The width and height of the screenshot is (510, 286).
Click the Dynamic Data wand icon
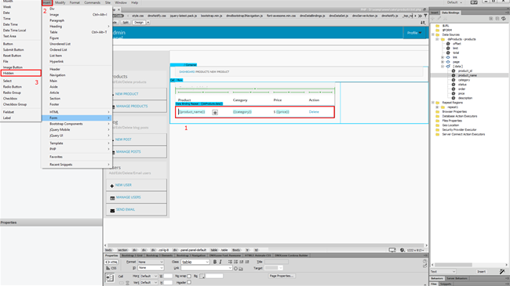[x=502, y=271]
